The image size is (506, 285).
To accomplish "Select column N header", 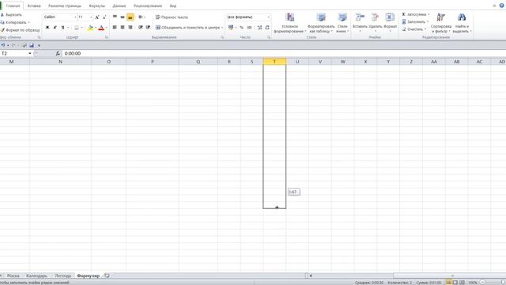I will coord(60,62).
